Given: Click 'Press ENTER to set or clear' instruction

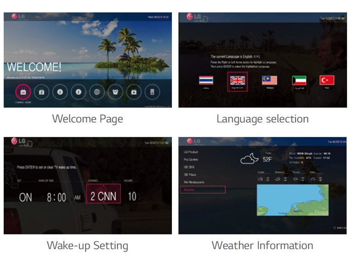Looking at the screenshot, I should 47,167.
